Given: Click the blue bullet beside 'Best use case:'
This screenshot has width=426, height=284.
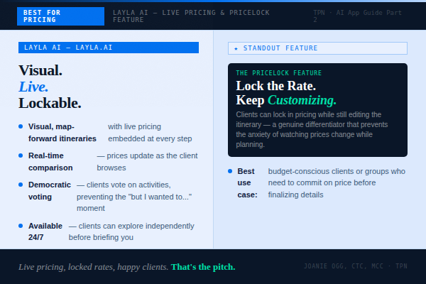Looking at the screenshot, I should coord(230,171).
